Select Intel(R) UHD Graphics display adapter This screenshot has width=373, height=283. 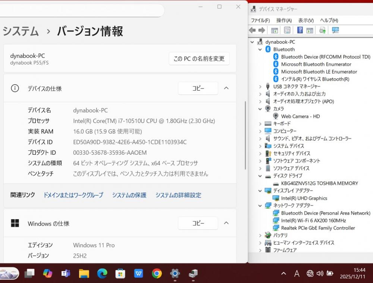(x=304, y=198)
